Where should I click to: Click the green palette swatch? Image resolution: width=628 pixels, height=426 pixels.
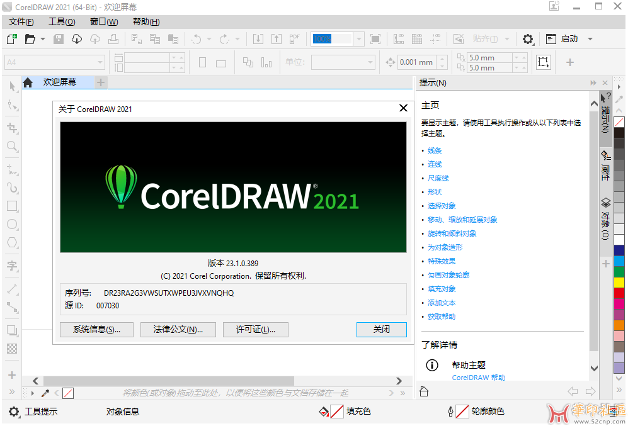coord(619,272)
